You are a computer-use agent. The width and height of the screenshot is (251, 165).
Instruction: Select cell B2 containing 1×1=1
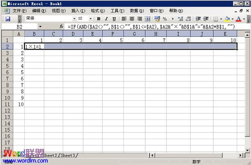click(34, 46)
